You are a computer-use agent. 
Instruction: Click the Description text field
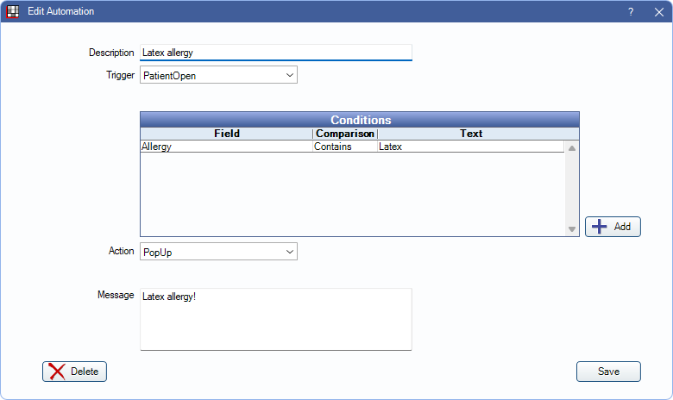pos(276,53)
